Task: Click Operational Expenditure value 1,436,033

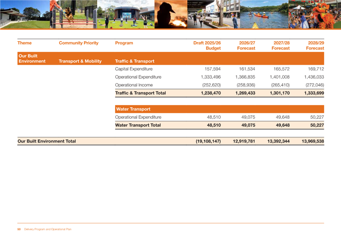Action: point(314,77)
